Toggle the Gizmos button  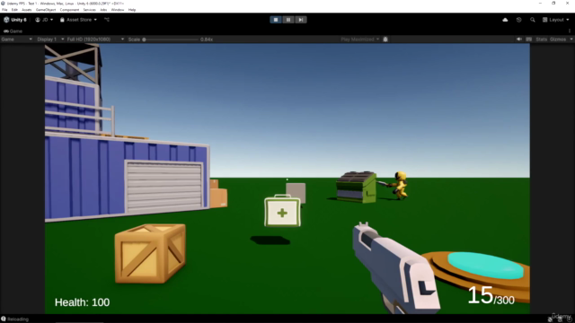tap(558, 39)
